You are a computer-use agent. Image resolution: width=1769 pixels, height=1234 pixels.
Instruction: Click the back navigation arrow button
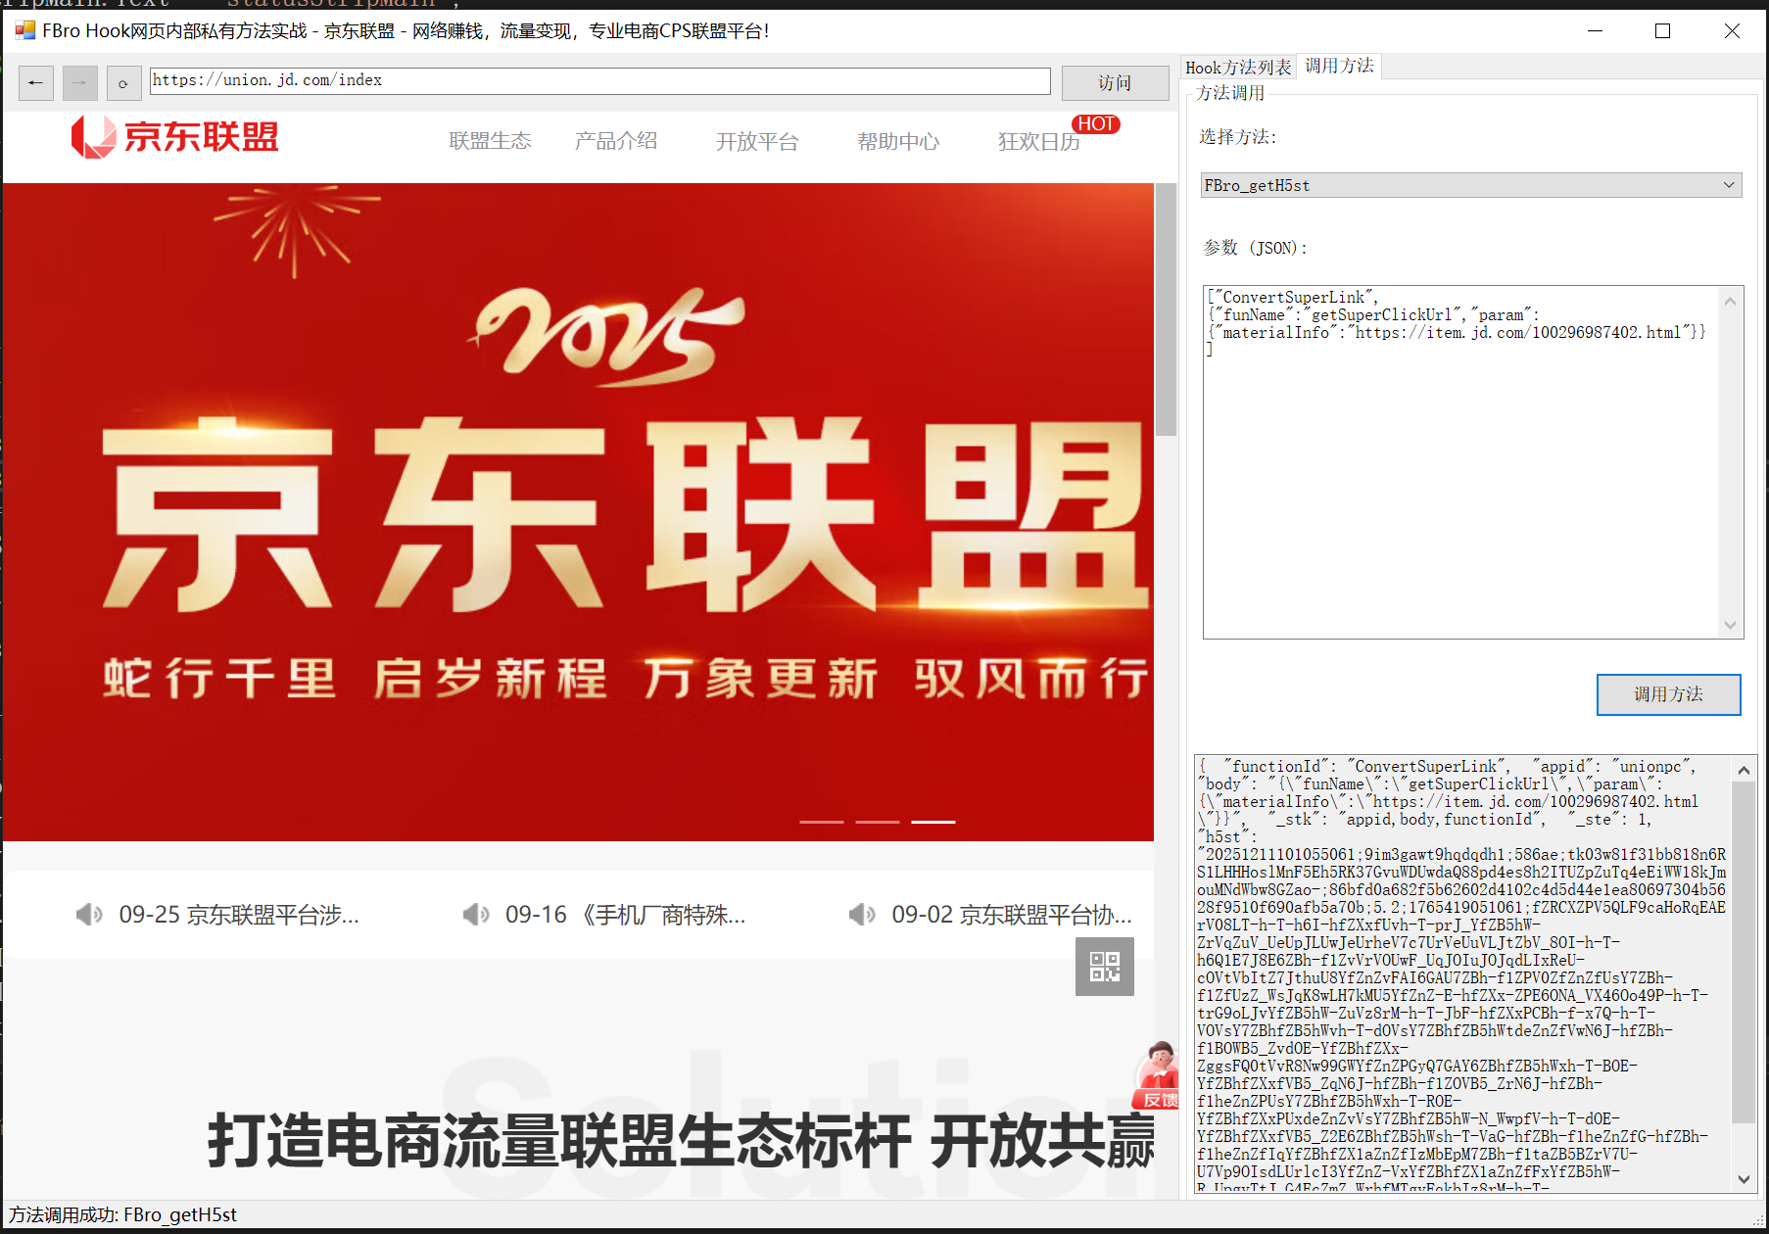tap(35, 83)
